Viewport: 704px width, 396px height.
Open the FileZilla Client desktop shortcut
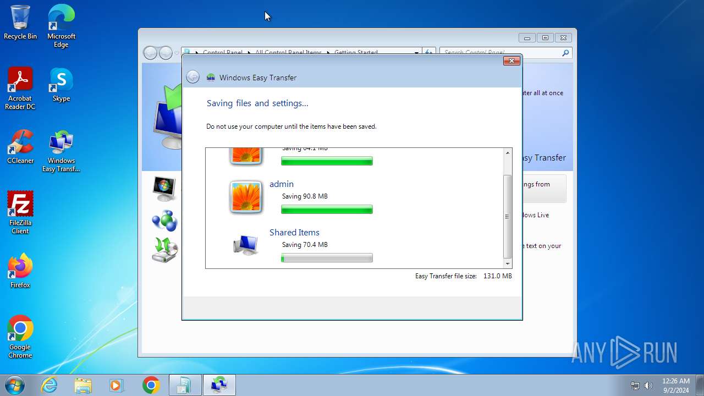click(x=20, y=213)
